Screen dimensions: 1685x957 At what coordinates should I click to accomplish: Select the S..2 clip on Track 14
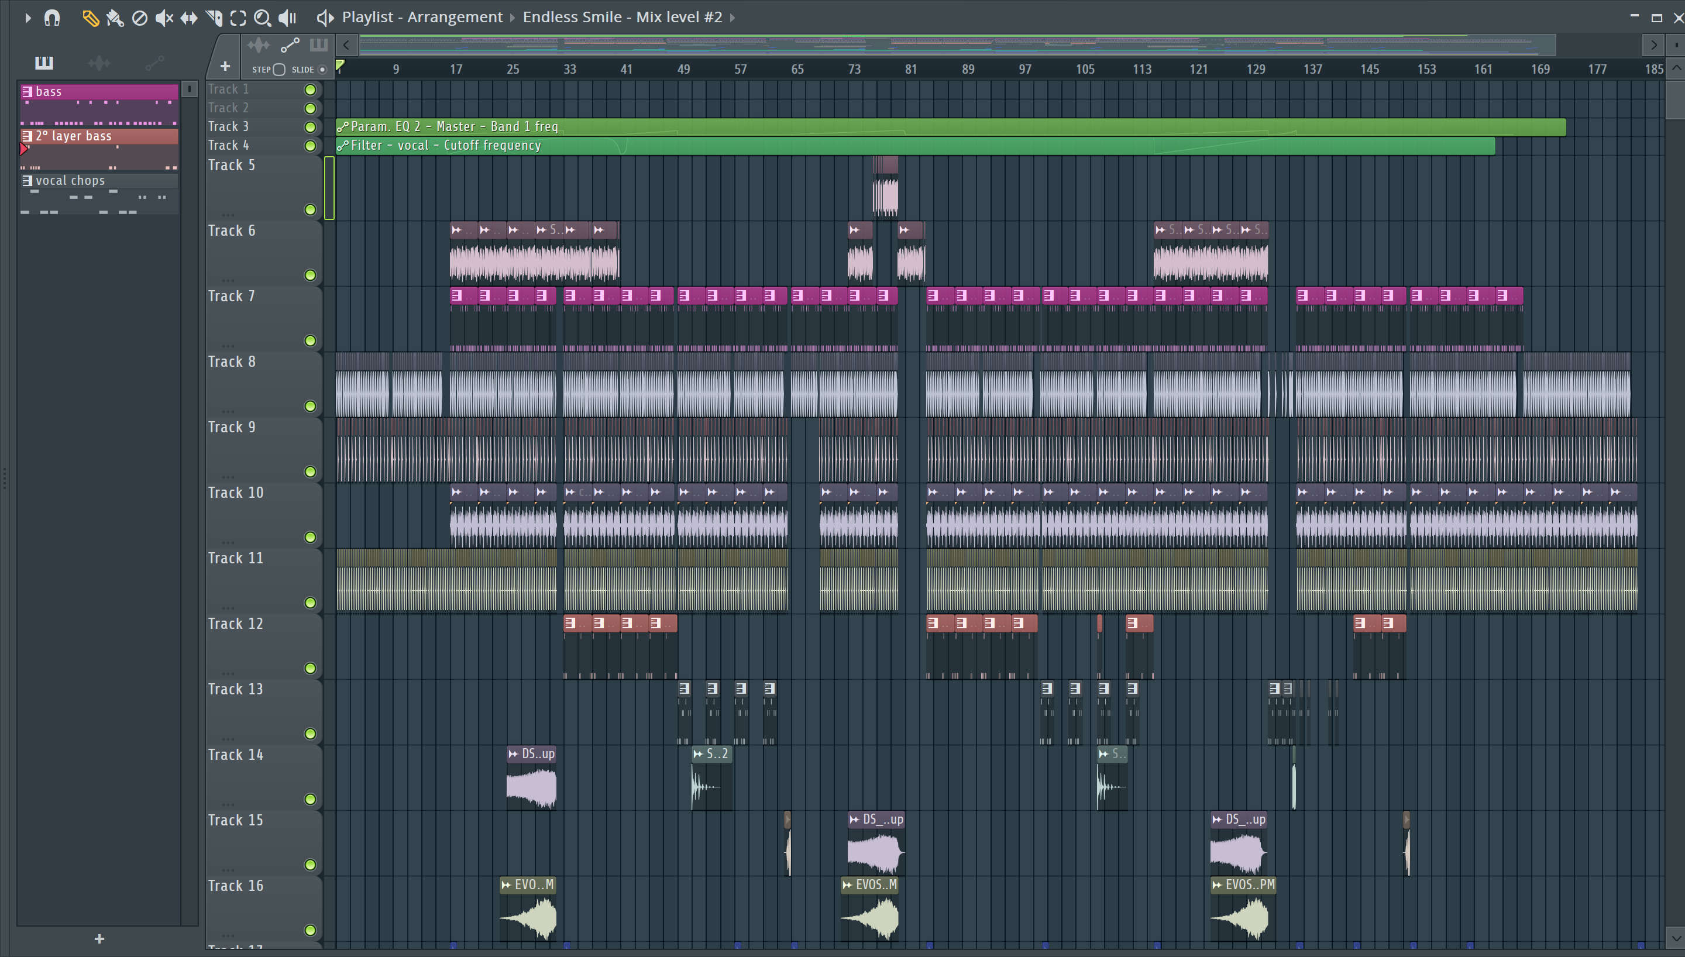click(711, 777)
